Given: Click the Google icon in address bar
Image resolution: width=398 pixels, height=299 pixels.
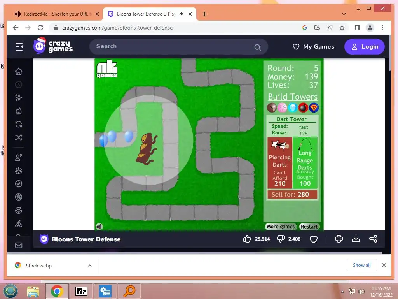Looking at the screenshot, I should tap(305, 28).
